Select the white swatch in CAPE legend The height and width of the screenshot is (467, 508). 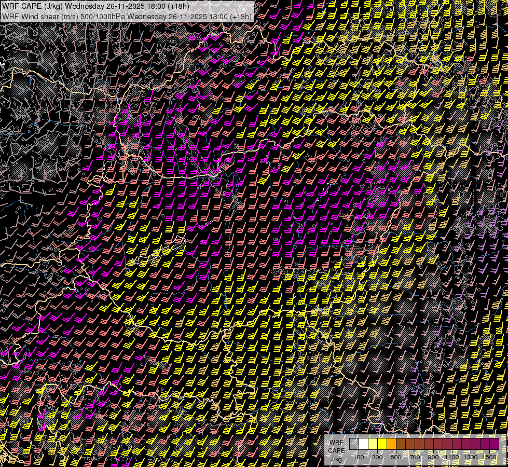click(364, 444)
